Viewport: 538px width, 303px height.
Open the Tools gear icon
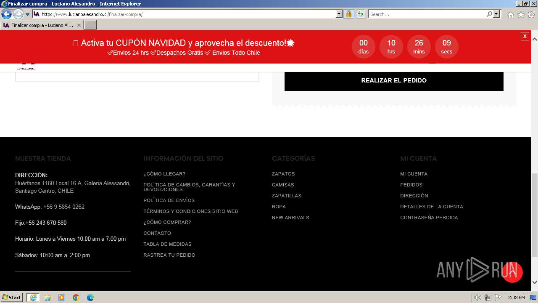(531, 15)
